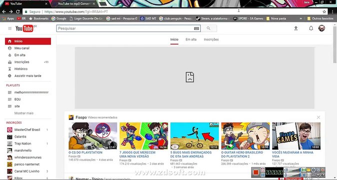Open the notifications bell

pyautogui.click(x=311, y=28)
